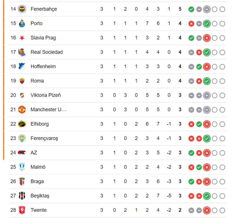Click the Slavia Prag star logo
The height and width of the screenshot is (218, 237).
click(x=22, y=38)
